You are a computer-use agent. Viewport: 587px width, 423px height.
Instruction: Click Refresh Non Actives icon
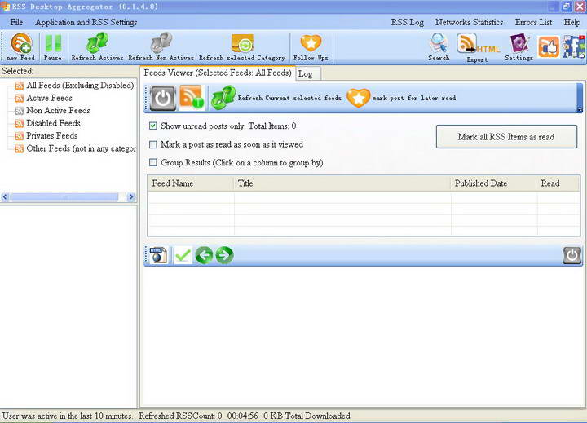(x=161, y=46)
